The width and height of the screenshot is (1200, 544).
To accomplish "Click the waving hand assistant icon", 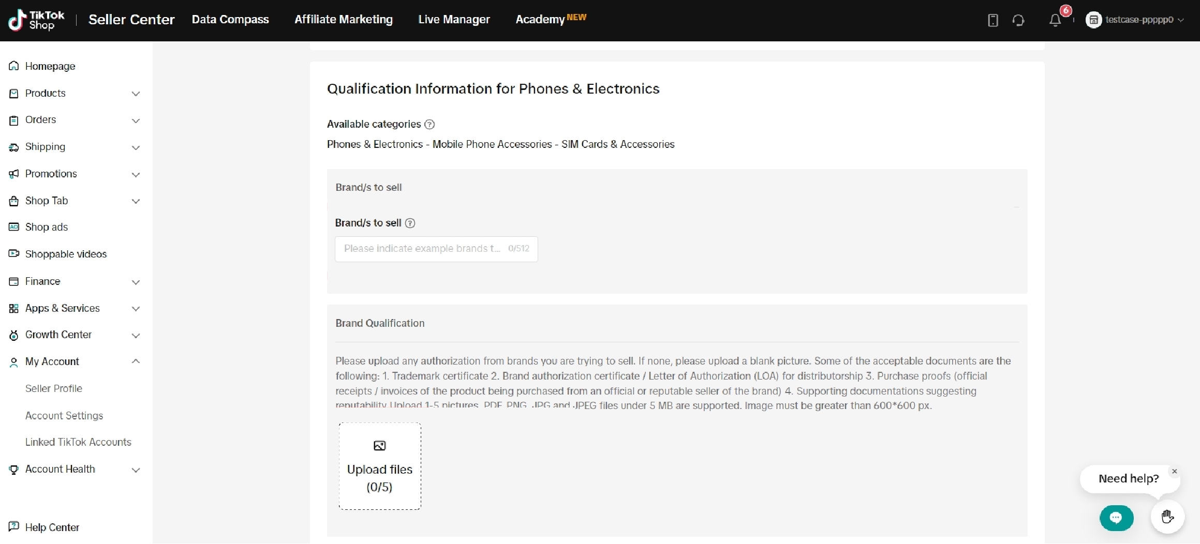I will 1167,517.
